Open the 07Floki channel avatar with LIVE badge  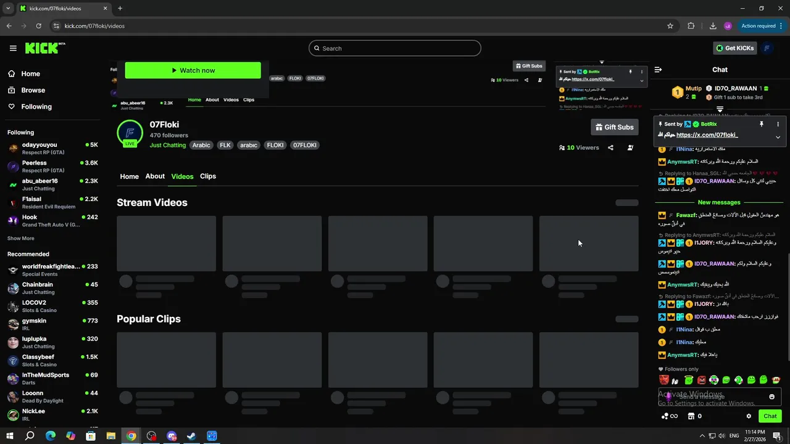coord(130,134)
